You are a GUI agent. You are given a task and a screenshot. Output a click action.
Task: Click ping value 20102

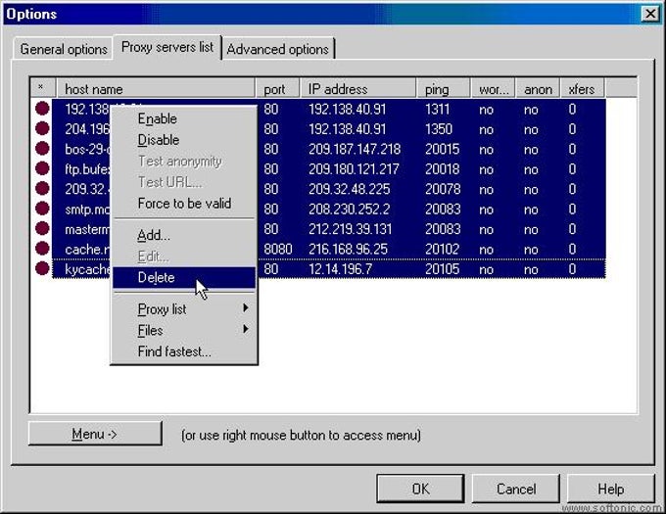tap(442, 249)
